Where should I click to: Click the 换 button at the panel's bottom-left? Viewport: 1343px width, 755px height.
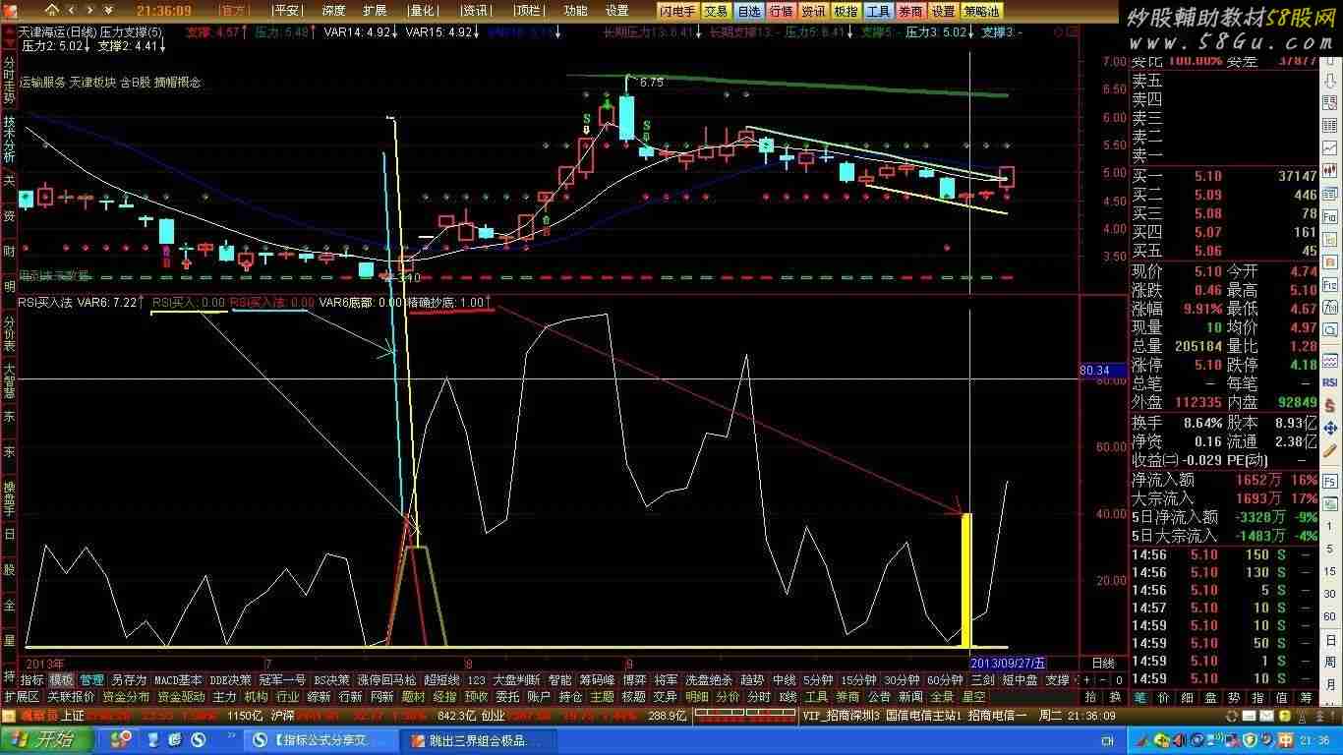pyautogui.click(x=1115, y=697)
